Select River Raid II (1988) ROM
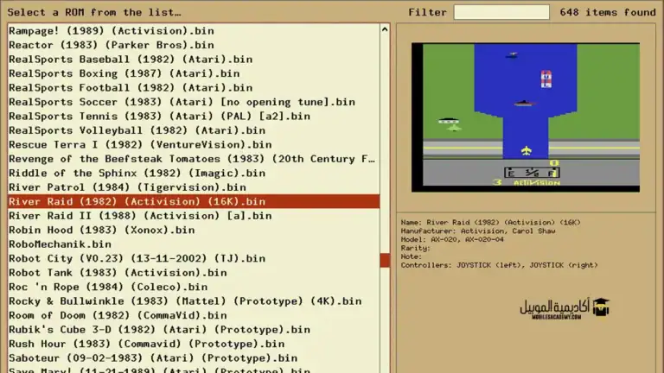The height and width of the screenshot is (373, 664). pos(140,215)
